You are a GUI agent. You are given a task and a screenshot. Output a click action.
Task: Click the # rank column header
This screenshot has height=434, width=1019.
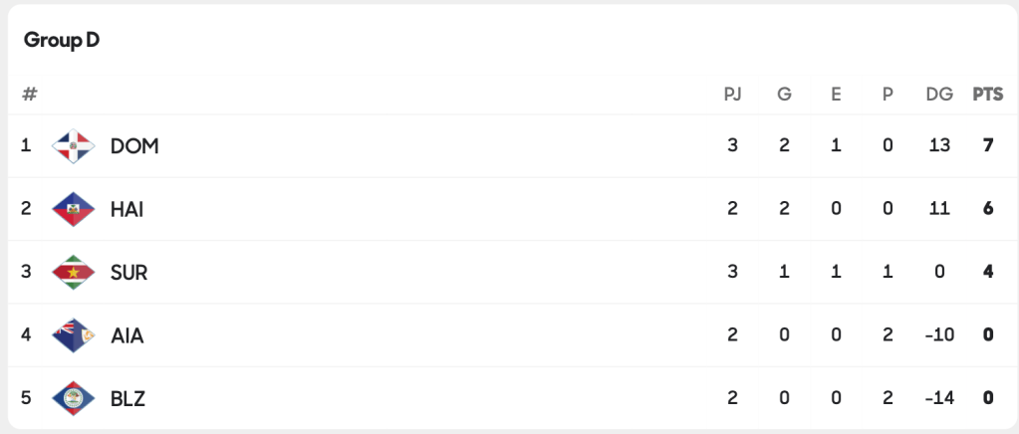pos(30,95)
